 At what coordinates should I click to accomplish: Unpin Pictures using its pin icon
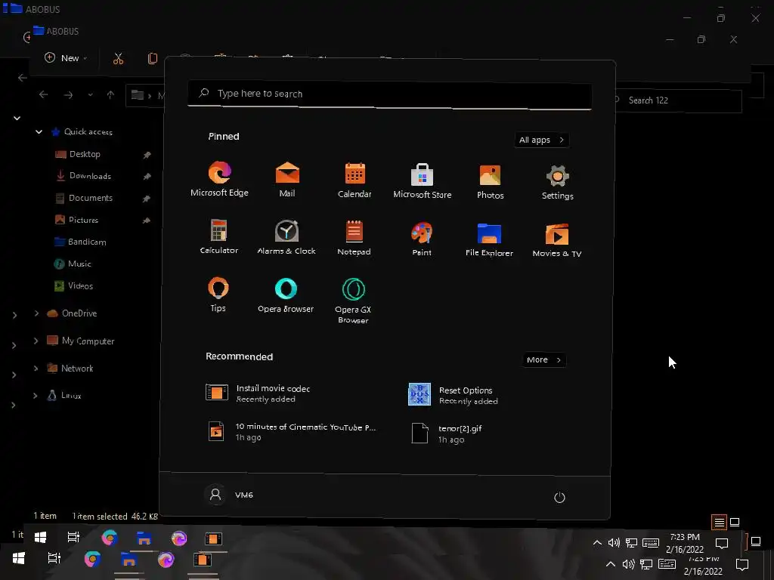click(x=147, y=221)
